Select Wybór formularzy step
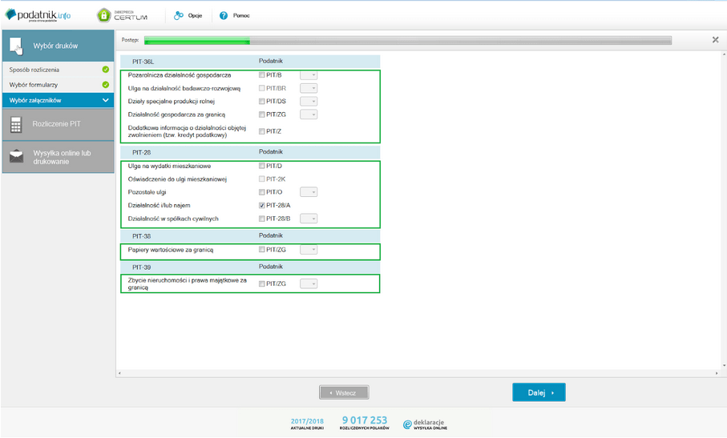This screenshot has height=438, width=727. (x=34, y=85)
